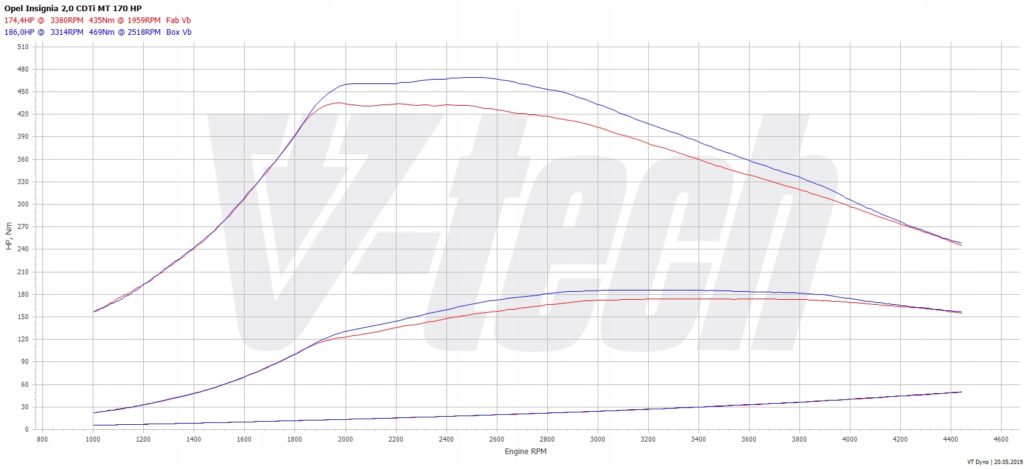Click the blue series label "Box Vb"

point(179,32)
